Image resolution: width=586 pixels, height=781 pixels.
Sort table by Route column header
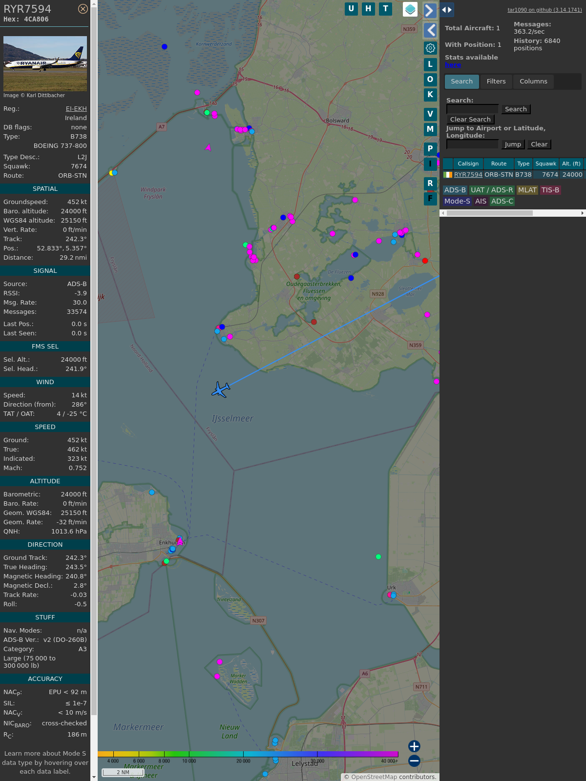click(499, 164)
